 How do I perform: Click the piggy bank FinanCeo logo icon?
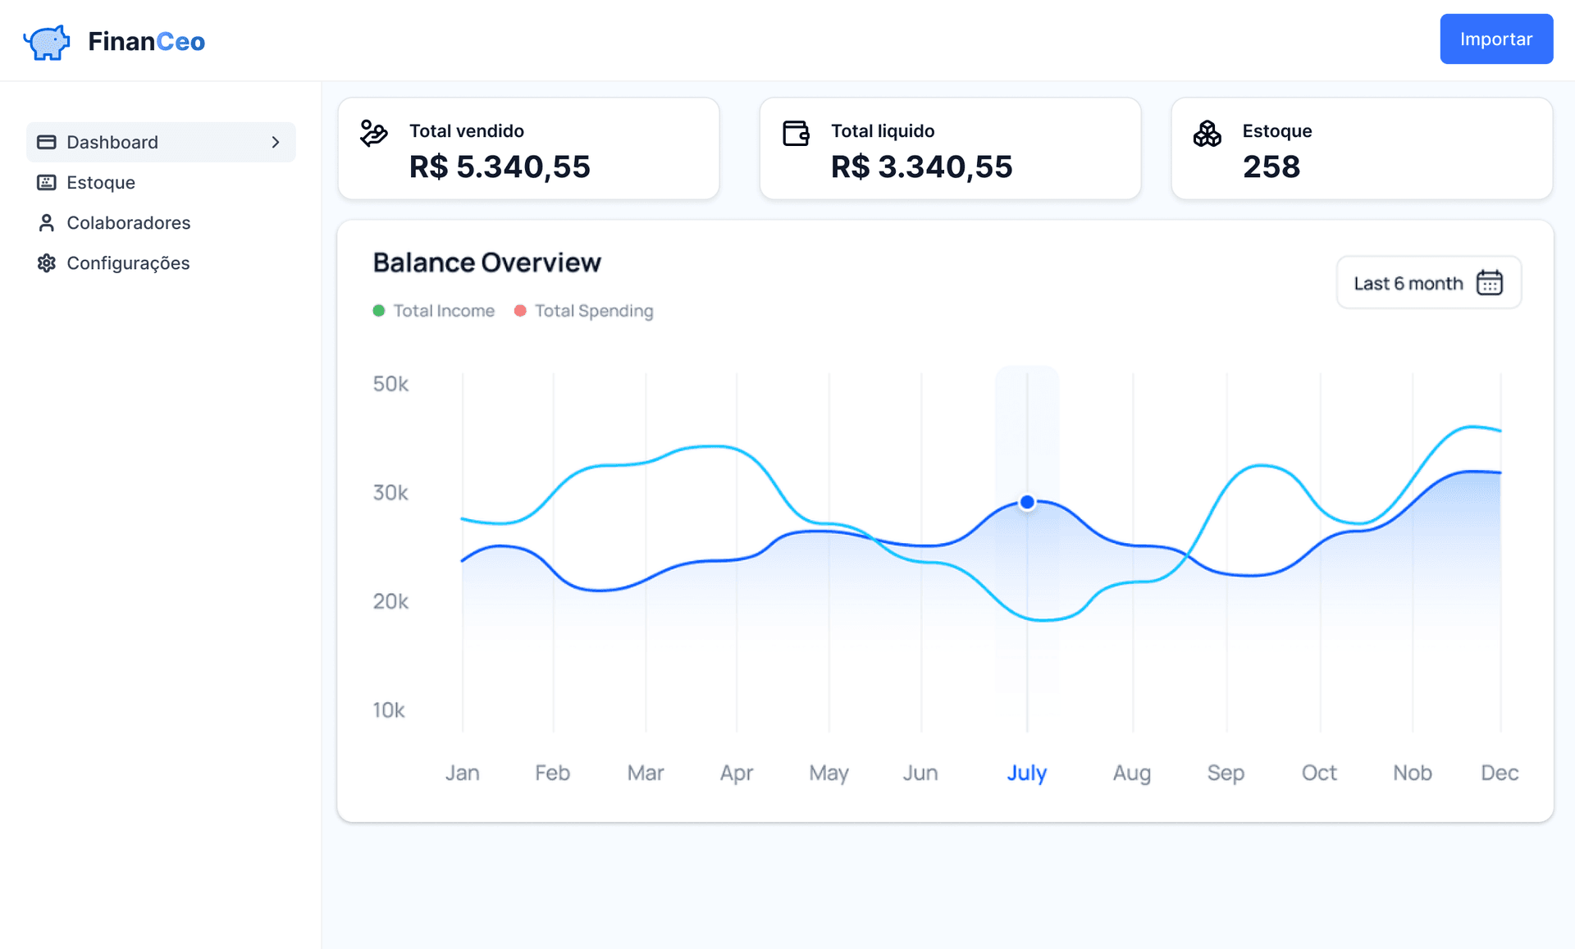(x=46, y=40)
